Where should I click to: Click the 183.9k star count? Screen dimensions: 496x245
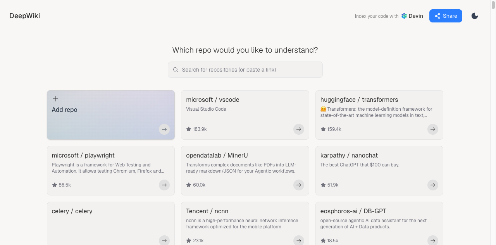[200, 129]
